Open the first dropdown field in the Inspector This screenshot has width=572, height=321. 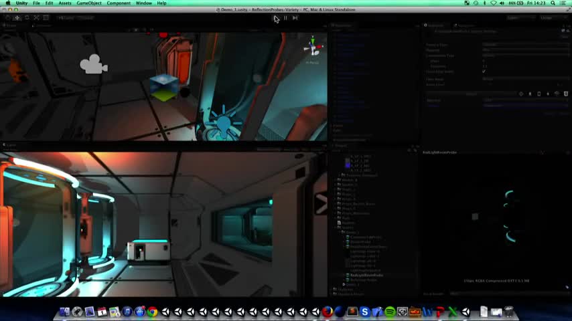click(x=525, y=44)
